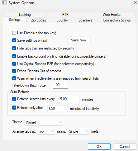Enable Use Enter like the tab key

14,33
